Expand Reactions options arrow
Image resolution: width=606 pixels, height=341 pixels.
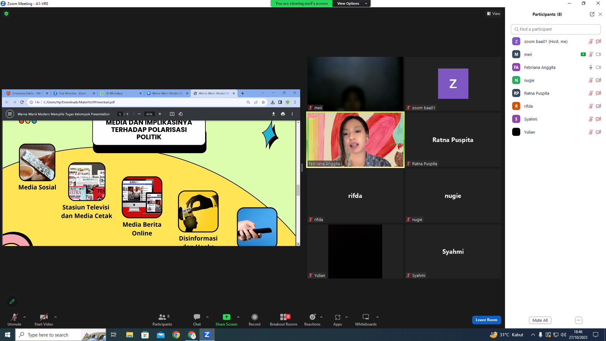(321, 317)
